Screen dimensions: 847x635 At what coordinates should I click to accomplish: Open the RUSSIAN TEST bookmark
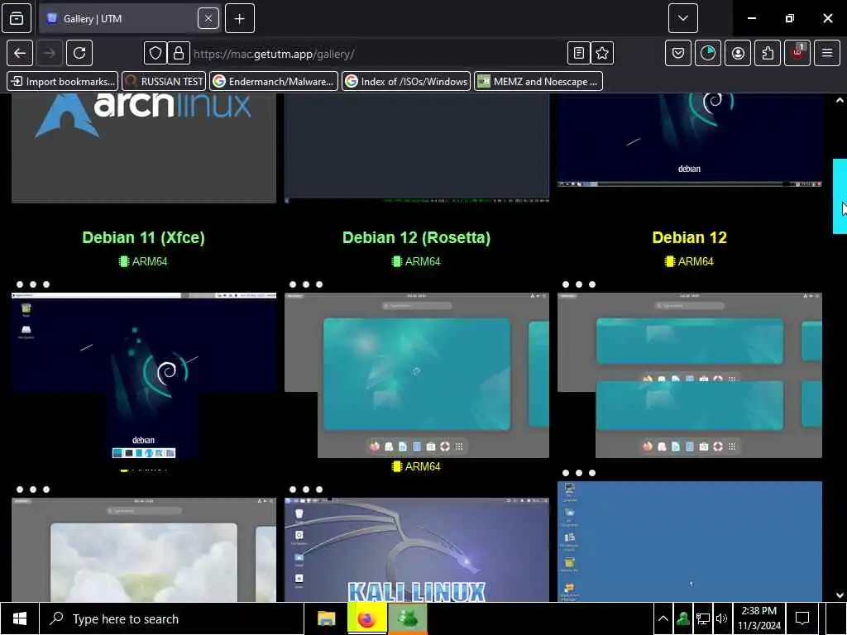pyautogui.click(x=165, y=82)
